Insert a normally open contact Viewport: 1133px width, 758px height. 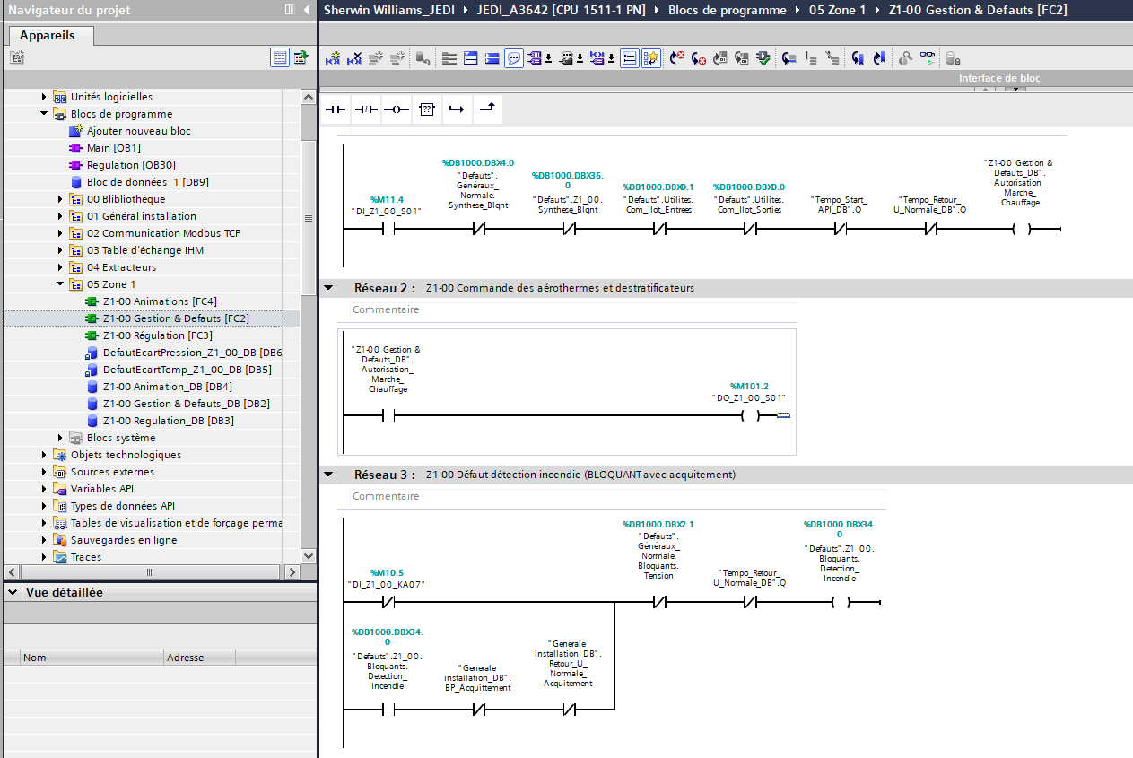click(336, 109)
